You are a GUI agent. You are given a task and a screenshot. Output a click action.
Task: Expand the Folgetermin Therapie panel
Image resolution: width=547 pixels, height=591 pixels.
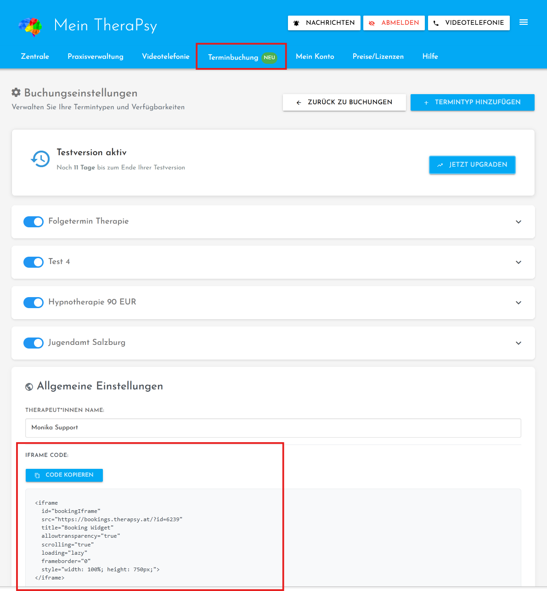click(519, 222)
